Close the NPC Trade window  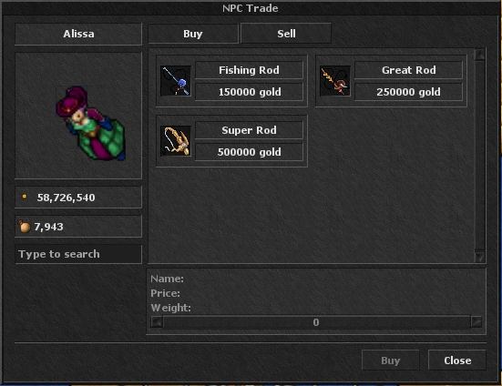[x=457, y=361]
